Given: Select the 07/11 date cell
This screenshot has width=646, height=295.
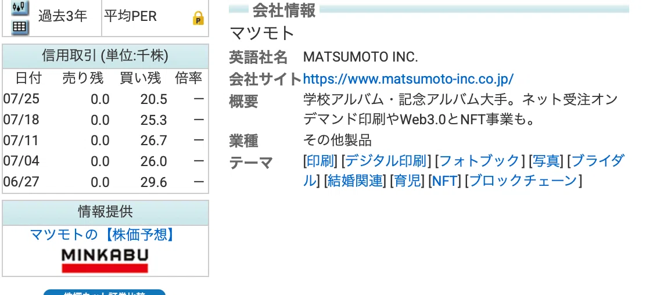Looking at the screenshot, I should [21, 141].
